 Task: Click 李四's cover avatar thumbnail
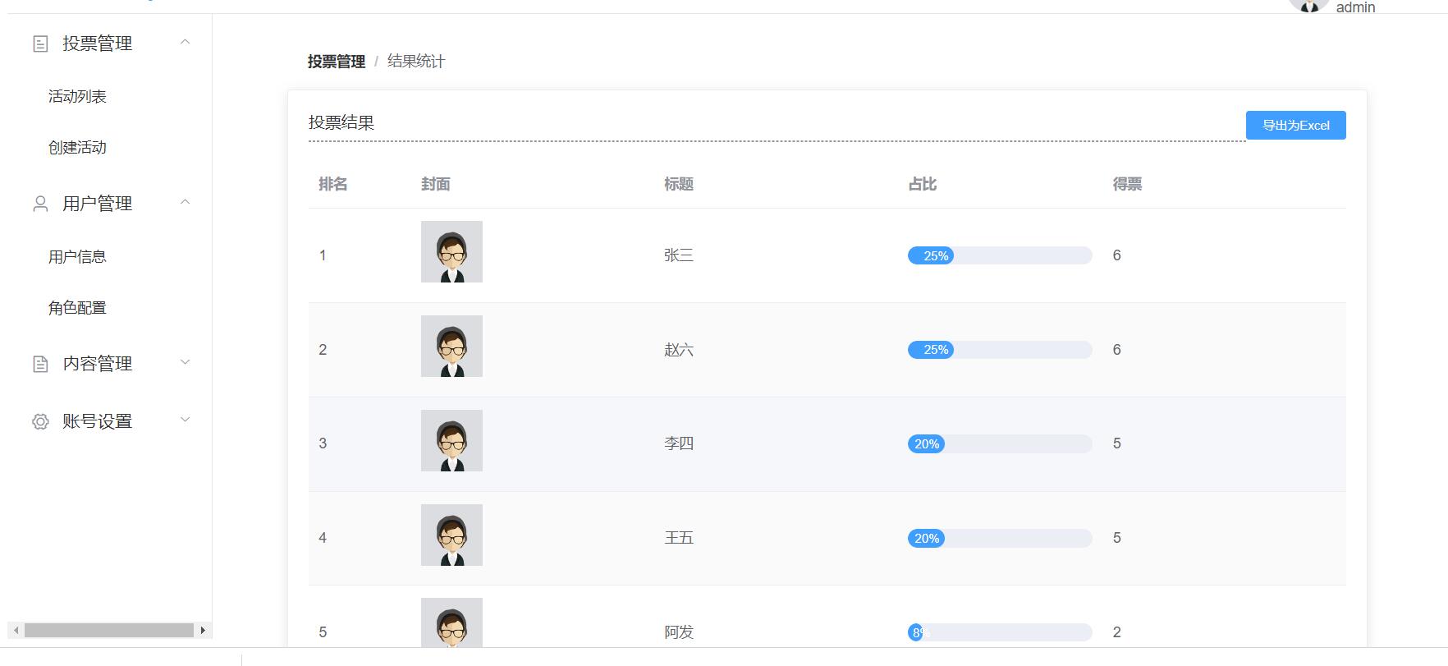[451, 440]
